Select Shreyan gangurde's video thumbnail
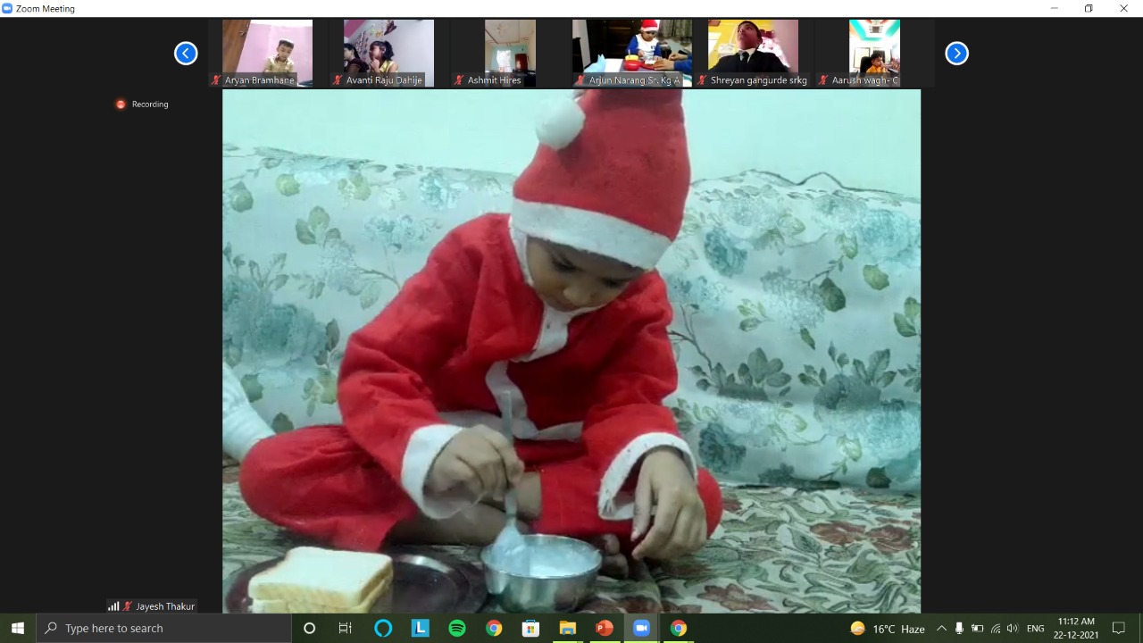Screen dimensions: 1143x643 click(753, 53)
